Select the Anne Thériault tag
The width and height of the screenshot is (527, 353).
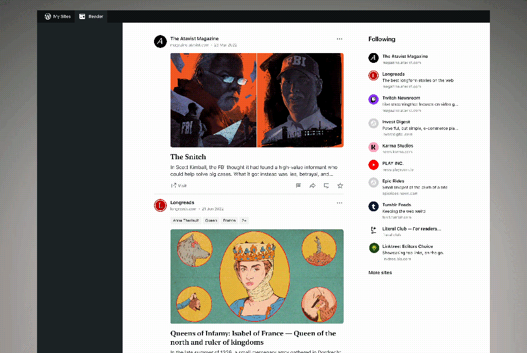coord(185,221)
